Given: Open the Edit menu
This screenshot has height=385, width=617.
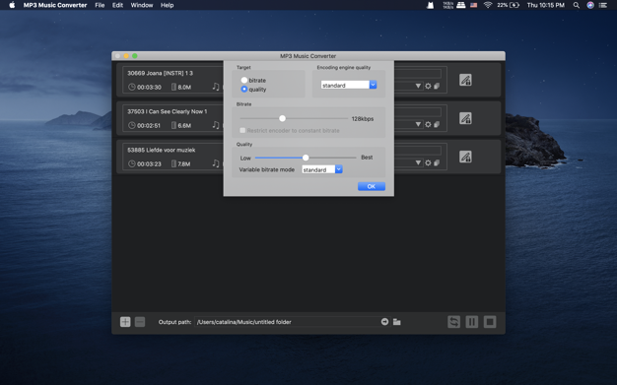Looking at the screenshot, I should pos(117,5).
